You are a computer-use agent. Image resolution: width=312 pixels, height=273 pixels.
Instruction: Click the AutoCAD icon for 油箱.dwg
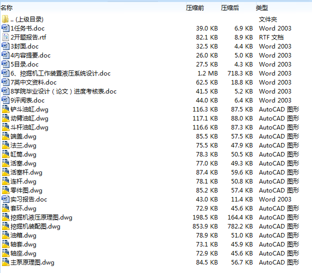point(5,235)
